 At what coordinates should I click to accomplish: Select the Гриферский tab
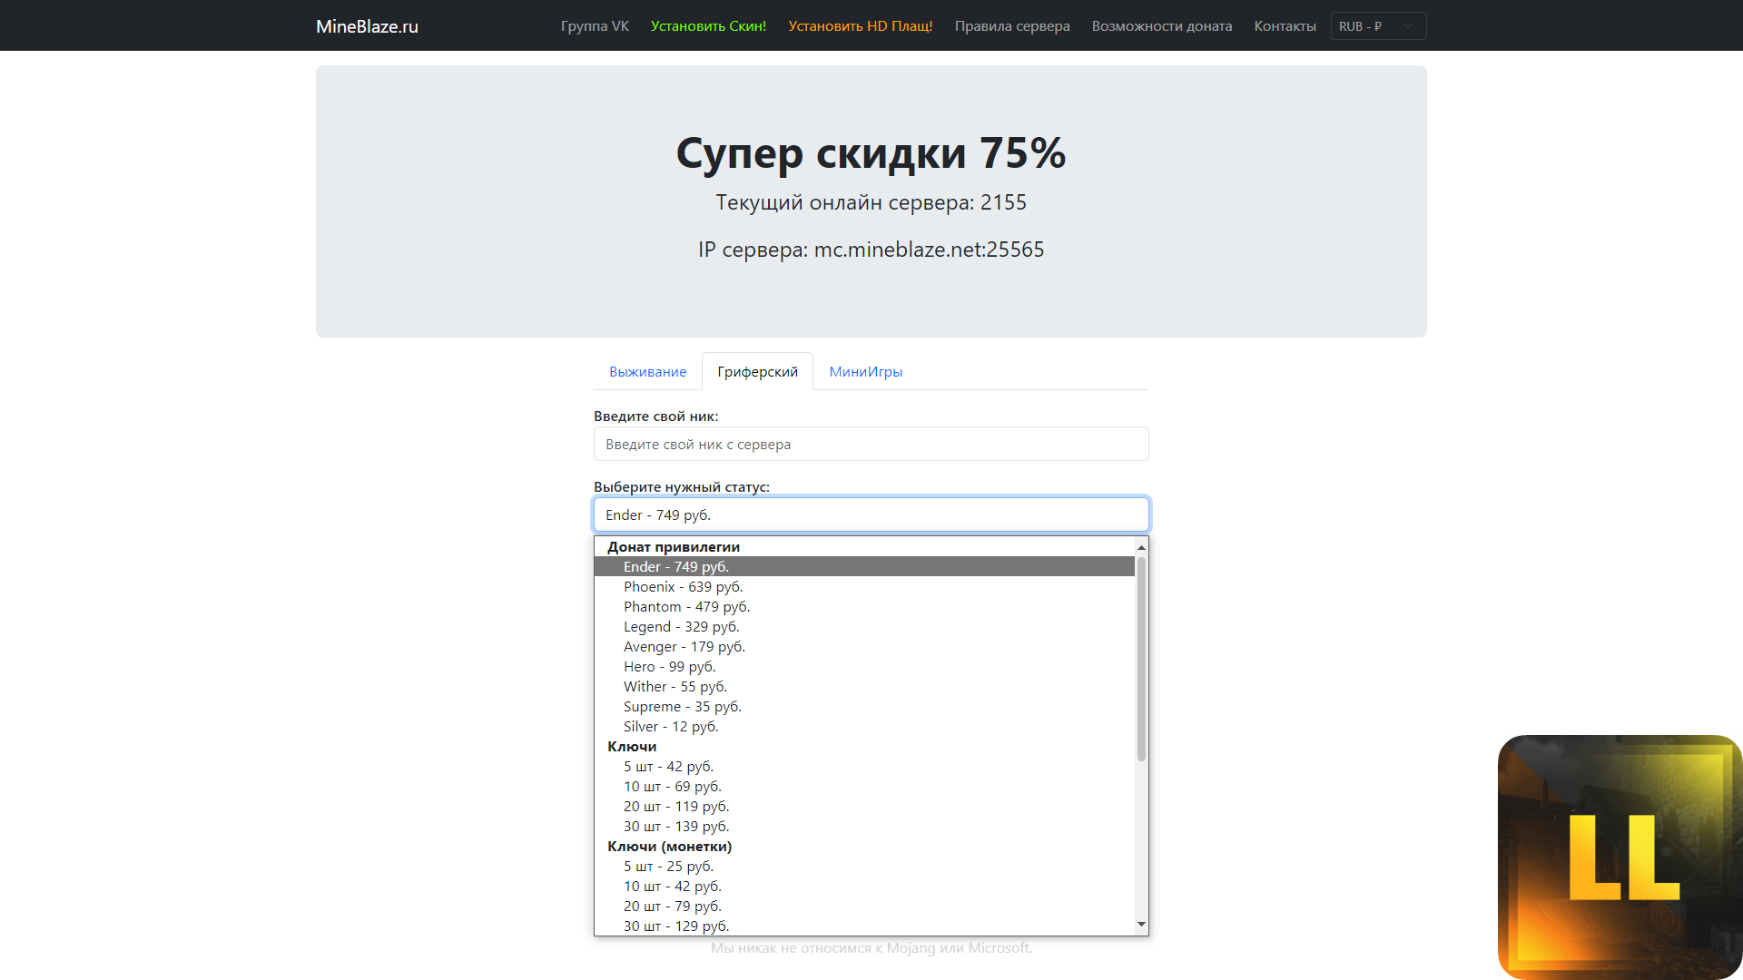pos(757,372)
